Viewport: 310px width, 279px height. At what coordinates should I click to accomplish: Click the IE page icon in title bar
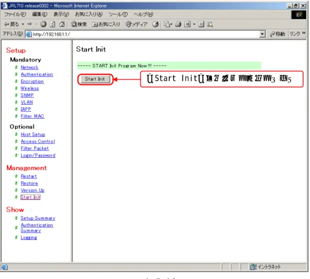click(x=4, y=6)
